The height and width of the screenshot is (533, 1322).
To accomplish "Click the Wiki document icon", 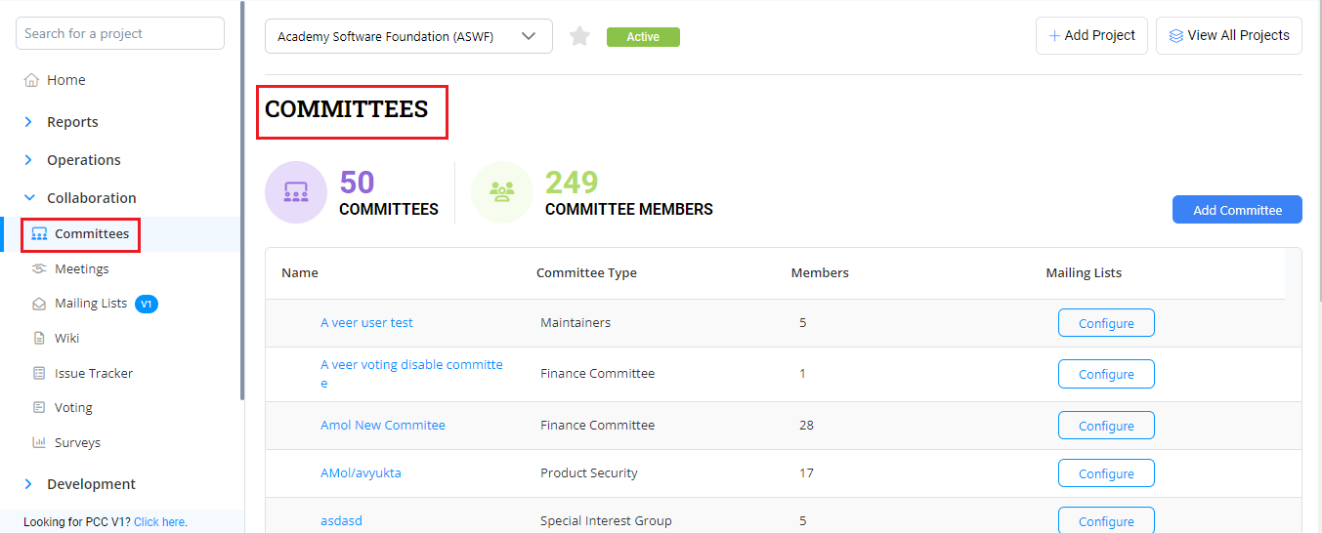I will pyautogui.click(x=39, y=339).
